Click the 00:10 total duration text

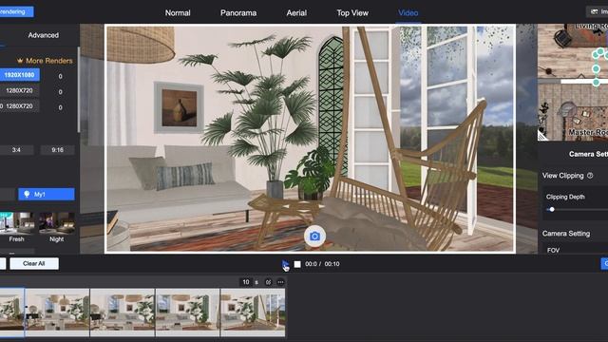tap(332, 264)
